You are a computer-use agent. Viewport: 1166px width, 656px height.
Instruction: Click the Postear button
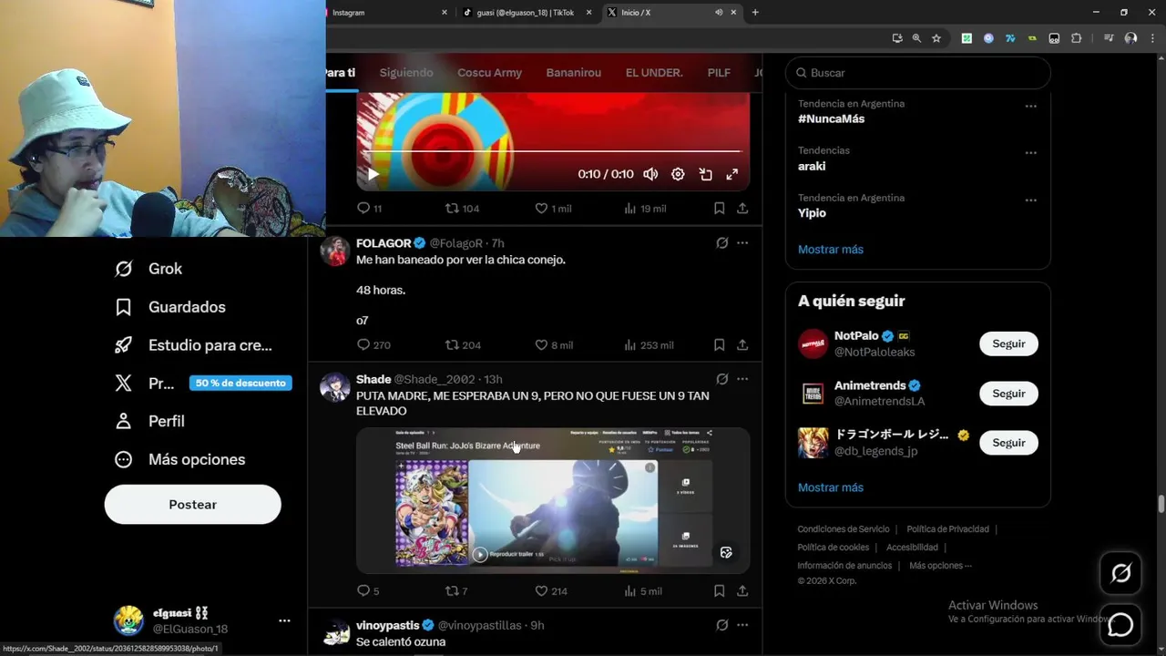coord(192,504)
